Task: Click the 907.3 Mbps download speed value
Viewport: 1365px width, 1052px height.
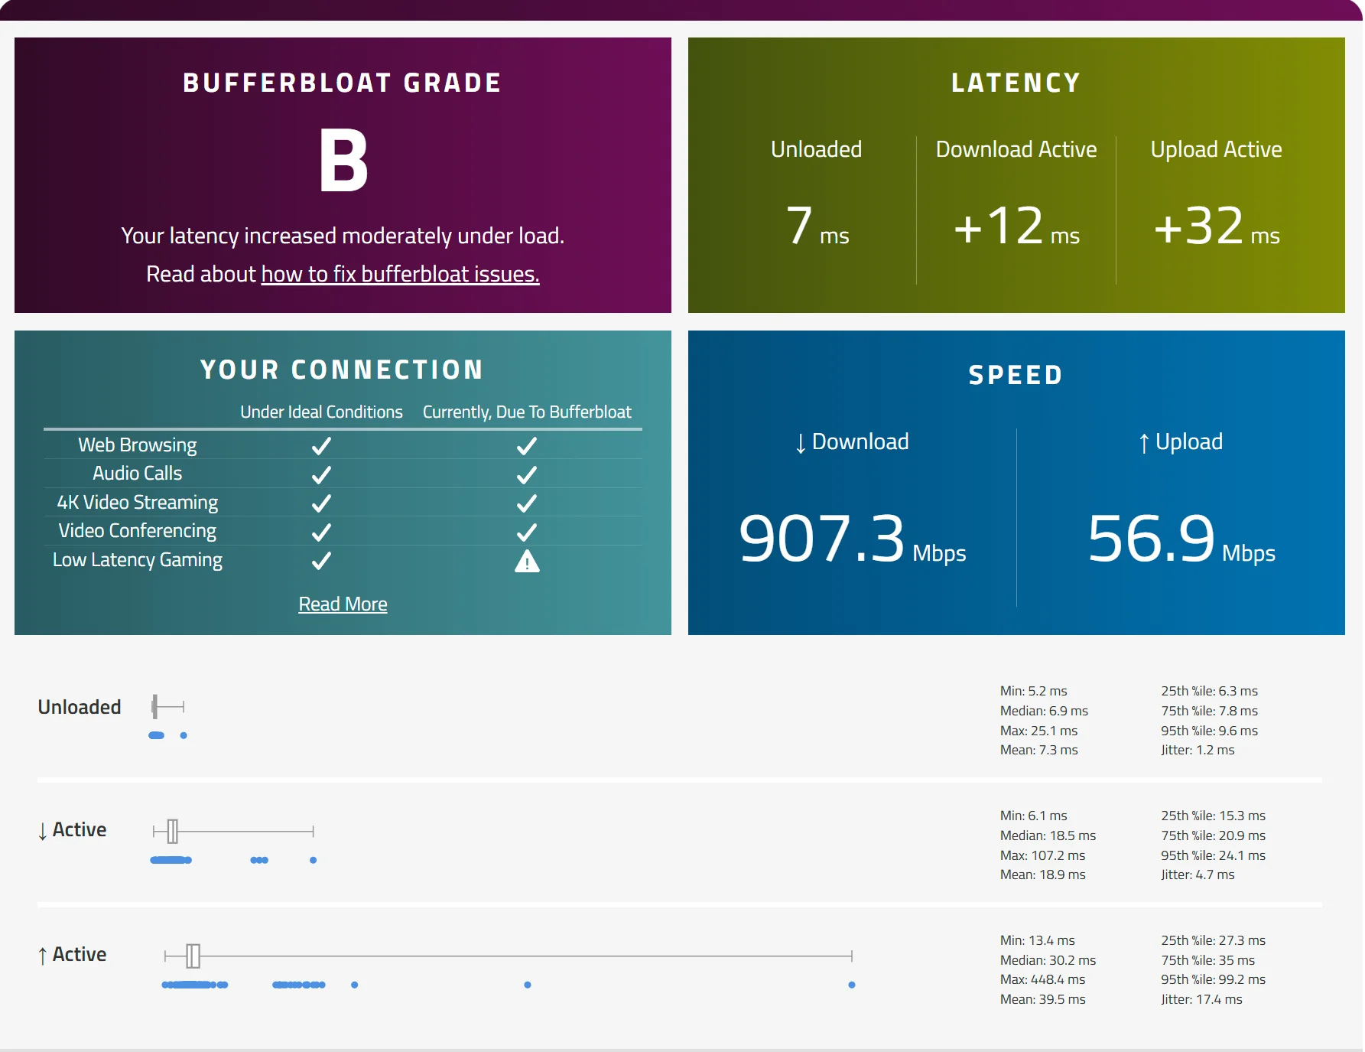Action: pos(852,539)
